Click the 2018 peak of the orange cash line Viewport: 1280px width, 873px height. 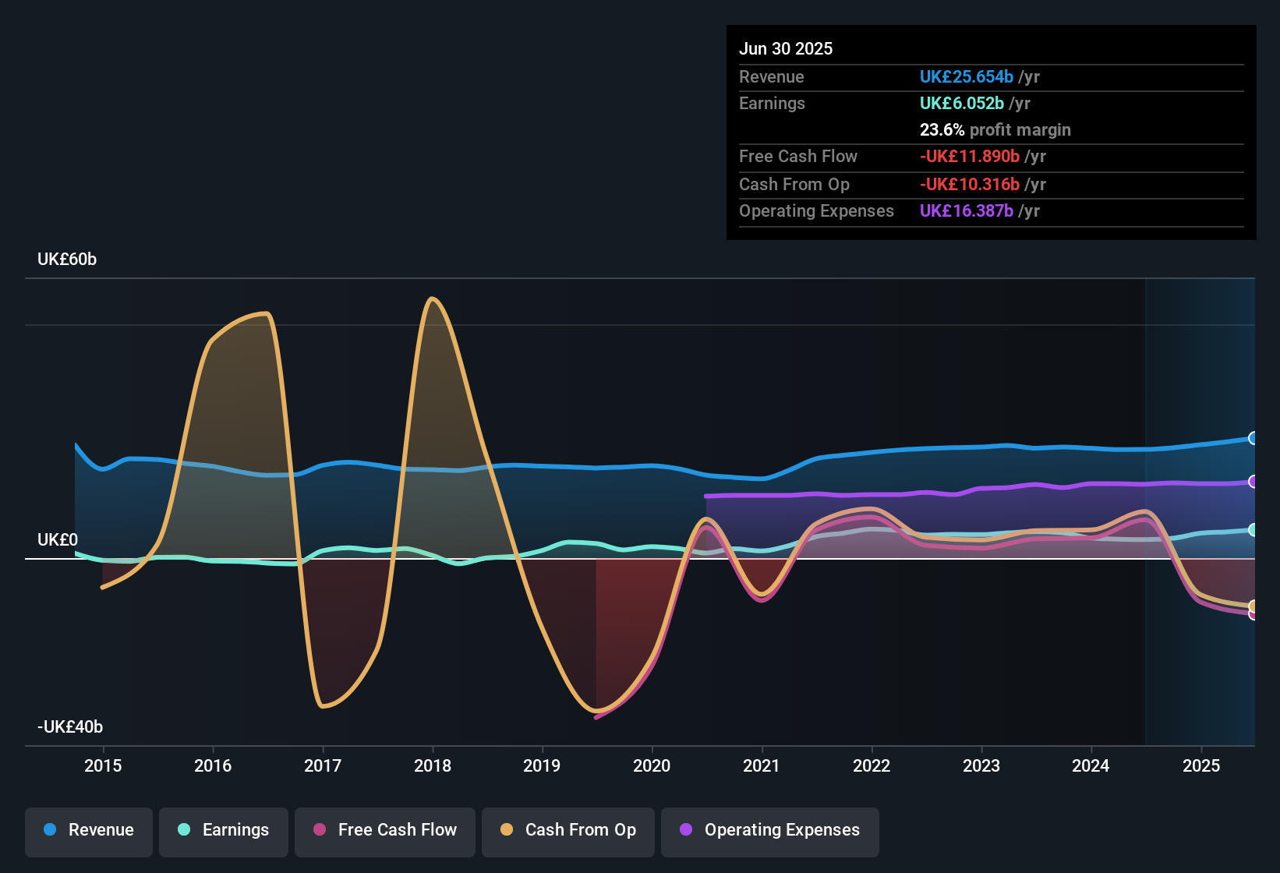point(432,299)
